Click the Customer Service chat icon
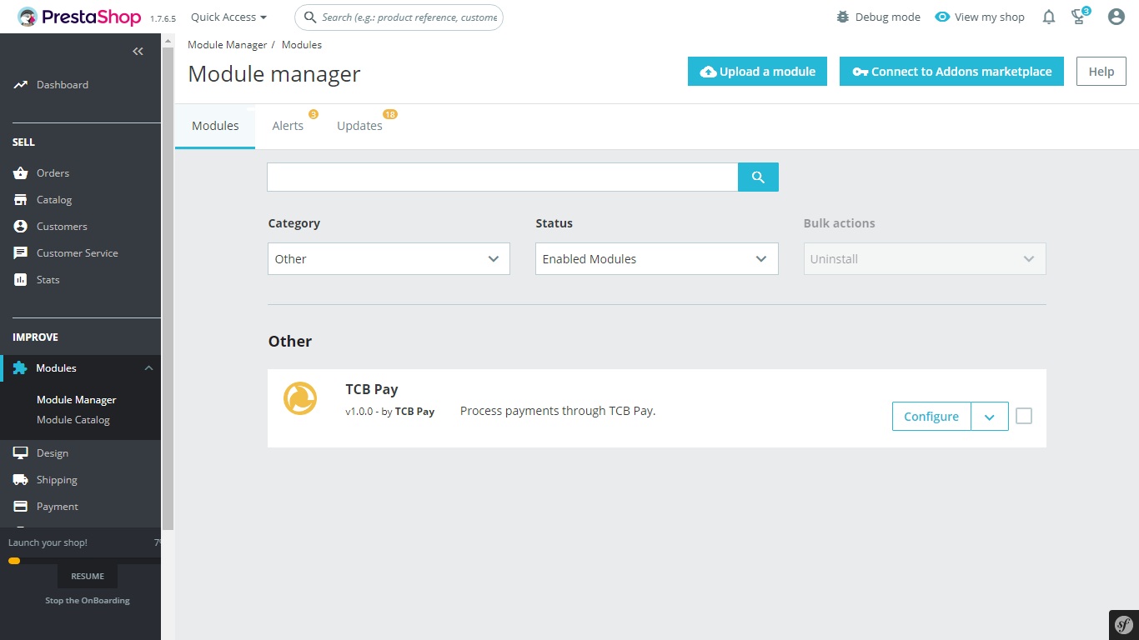 [x=21, y=253]
